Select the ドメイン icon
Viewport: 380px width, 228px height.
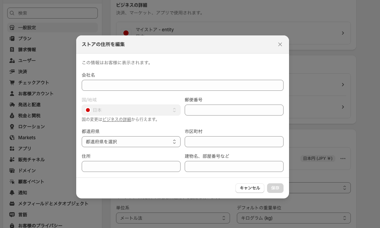[13, 171]
